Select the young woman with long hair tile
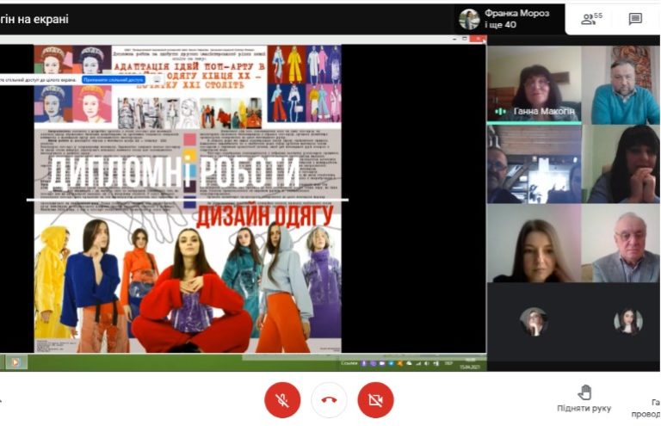The width and height of the screenshot is (661, 426). [x=534, y=244]
